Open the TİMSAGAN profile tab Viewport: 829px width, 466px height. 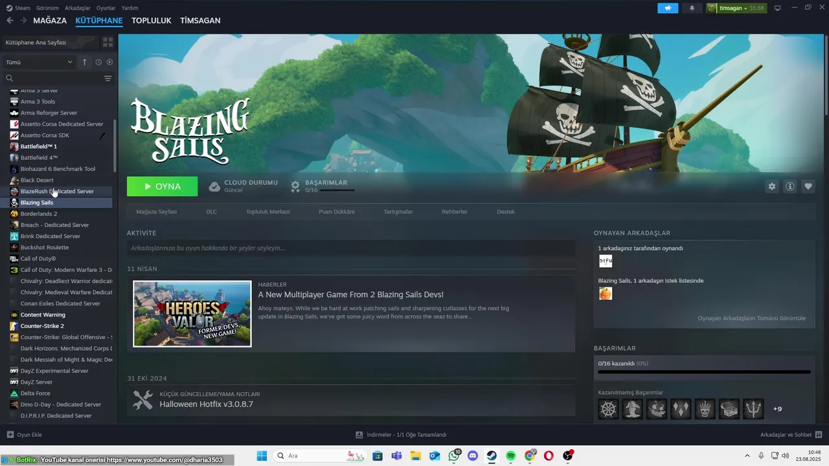(x=200, y=21)
